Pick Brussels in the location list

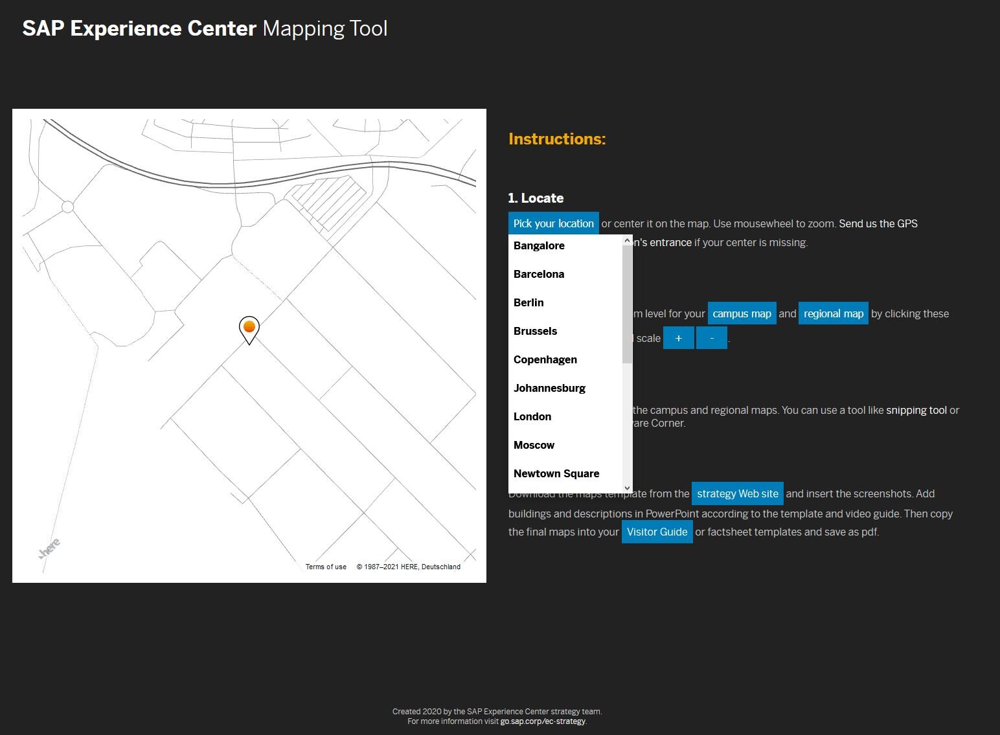565,331
